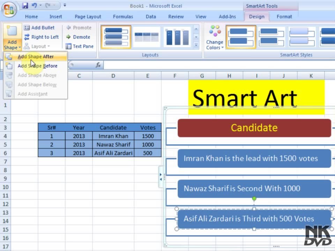Select the third light-blue SmartArt style
Viewport: 335px width, 251px height.
302,37
